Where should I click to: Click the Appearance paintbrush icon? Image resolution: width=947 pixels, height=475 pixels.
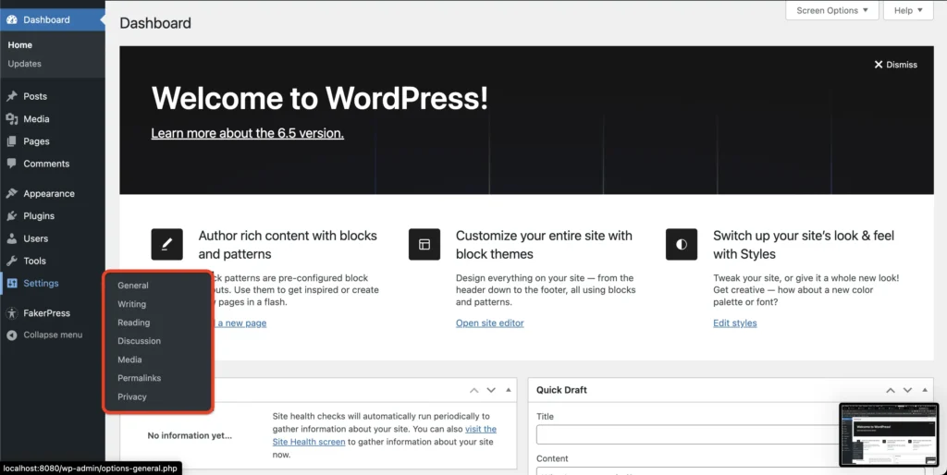12,194
